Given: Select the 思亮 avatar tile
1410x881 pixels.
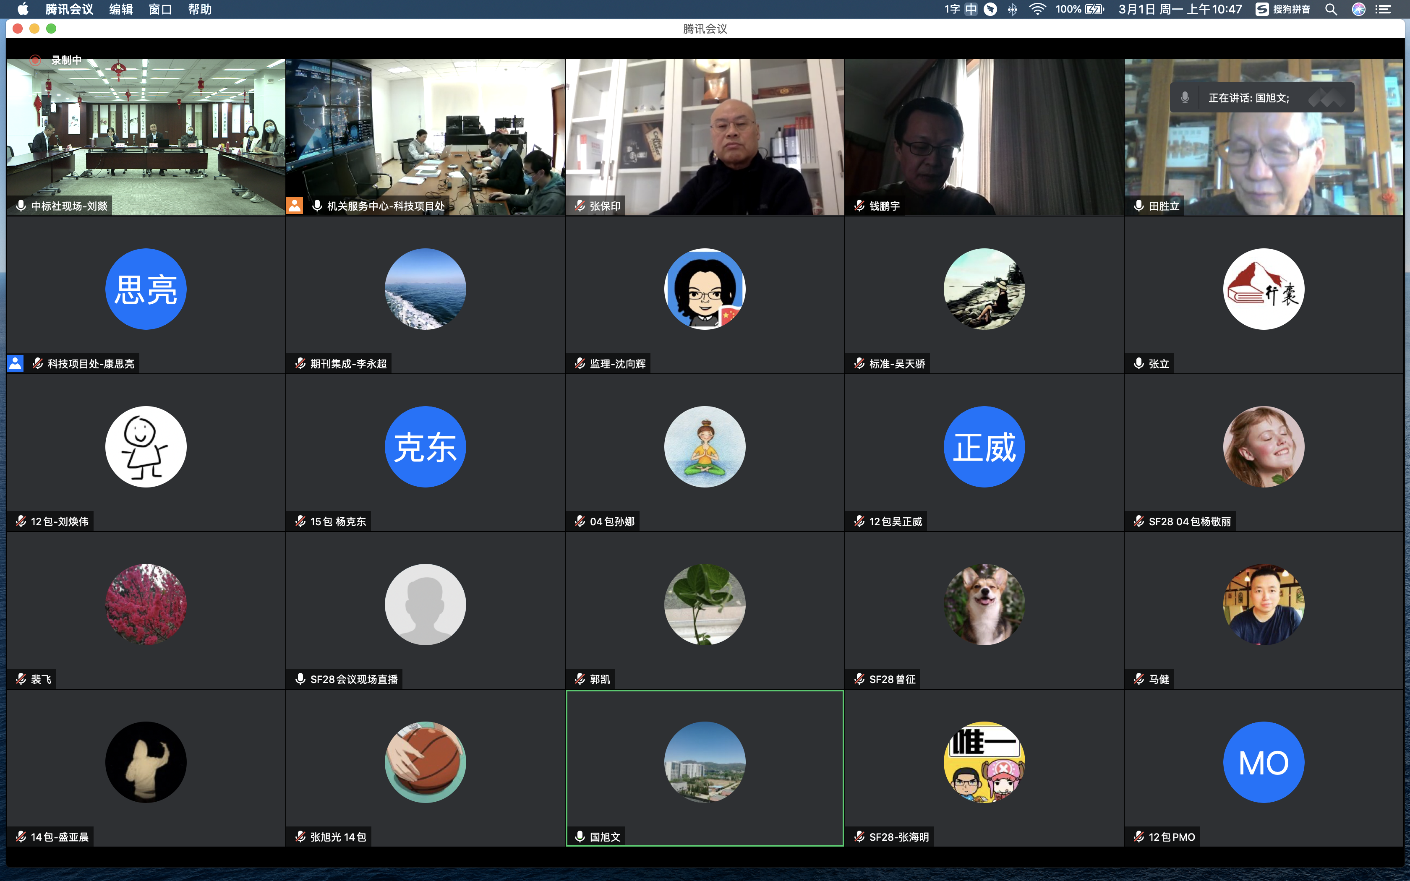Looking at the screenshot, I should click(146, 289).
